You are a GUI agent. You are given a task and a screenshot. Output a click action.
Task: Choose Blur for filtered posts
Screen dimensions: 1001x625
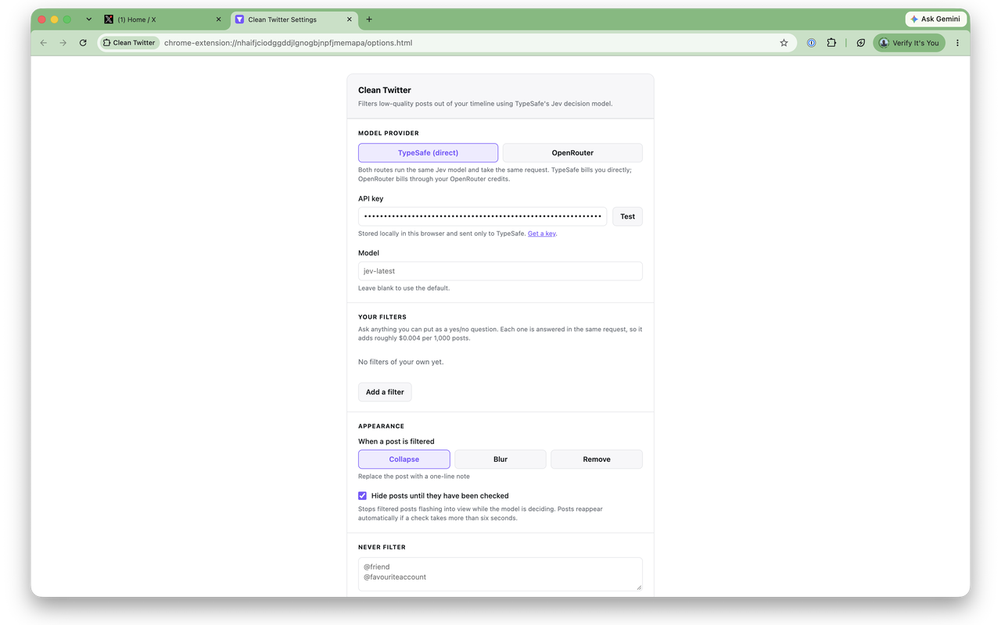[x=500, y=459]
